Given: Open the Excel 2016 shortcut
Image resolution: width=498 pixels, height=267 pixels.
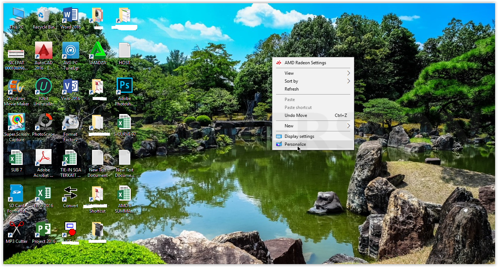Looking at the screenshot, I should (44, 197).
